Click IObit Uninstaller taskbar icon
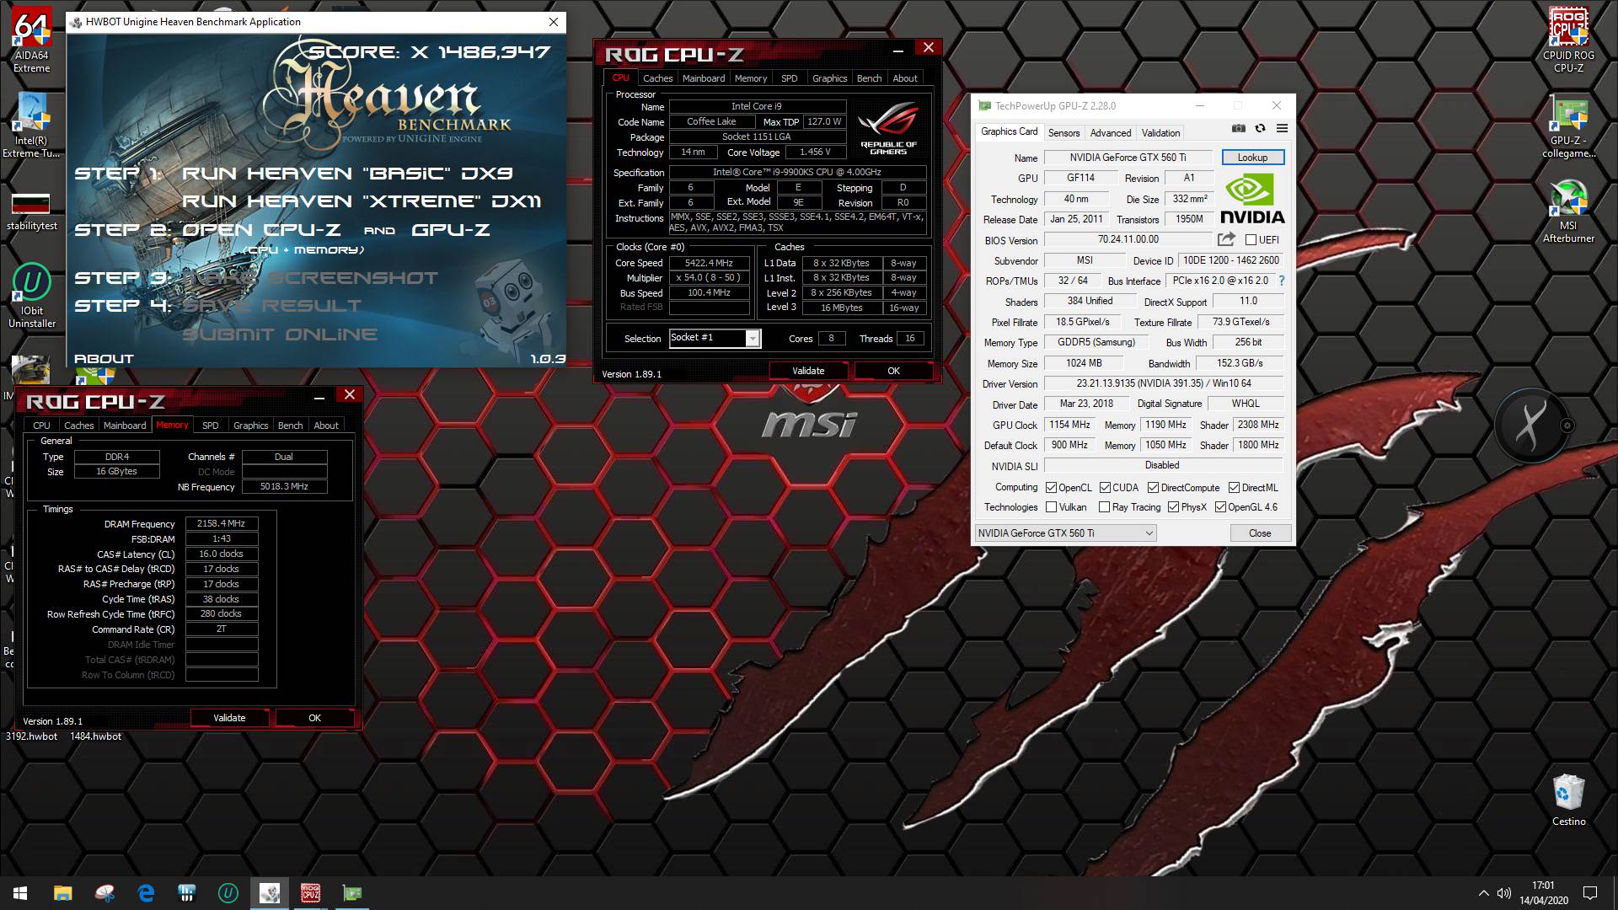Viewport: 1618px width, 910px height. (x=228, y=893)
